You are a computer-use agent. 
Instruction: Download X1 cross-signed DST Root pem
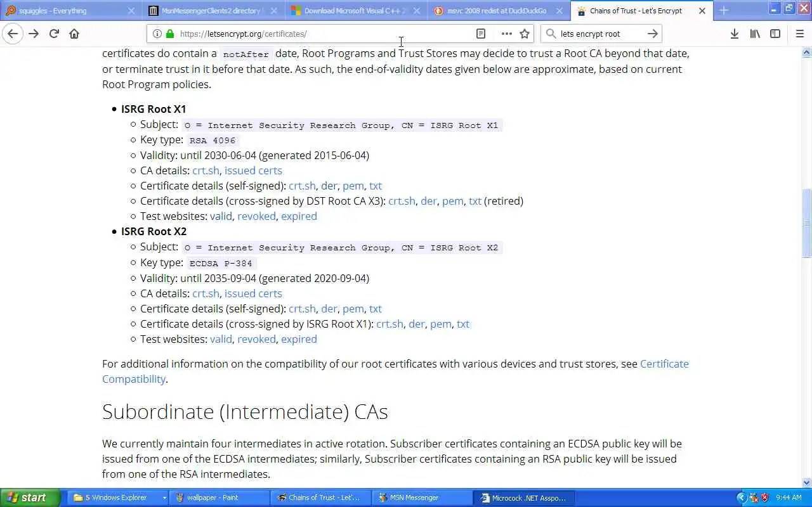point(453,201)
